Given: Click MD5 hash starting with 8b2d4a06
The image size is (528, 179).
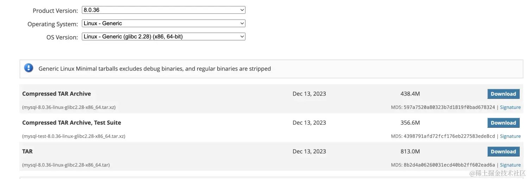Looking at the screenshot, I should [449, 165].
